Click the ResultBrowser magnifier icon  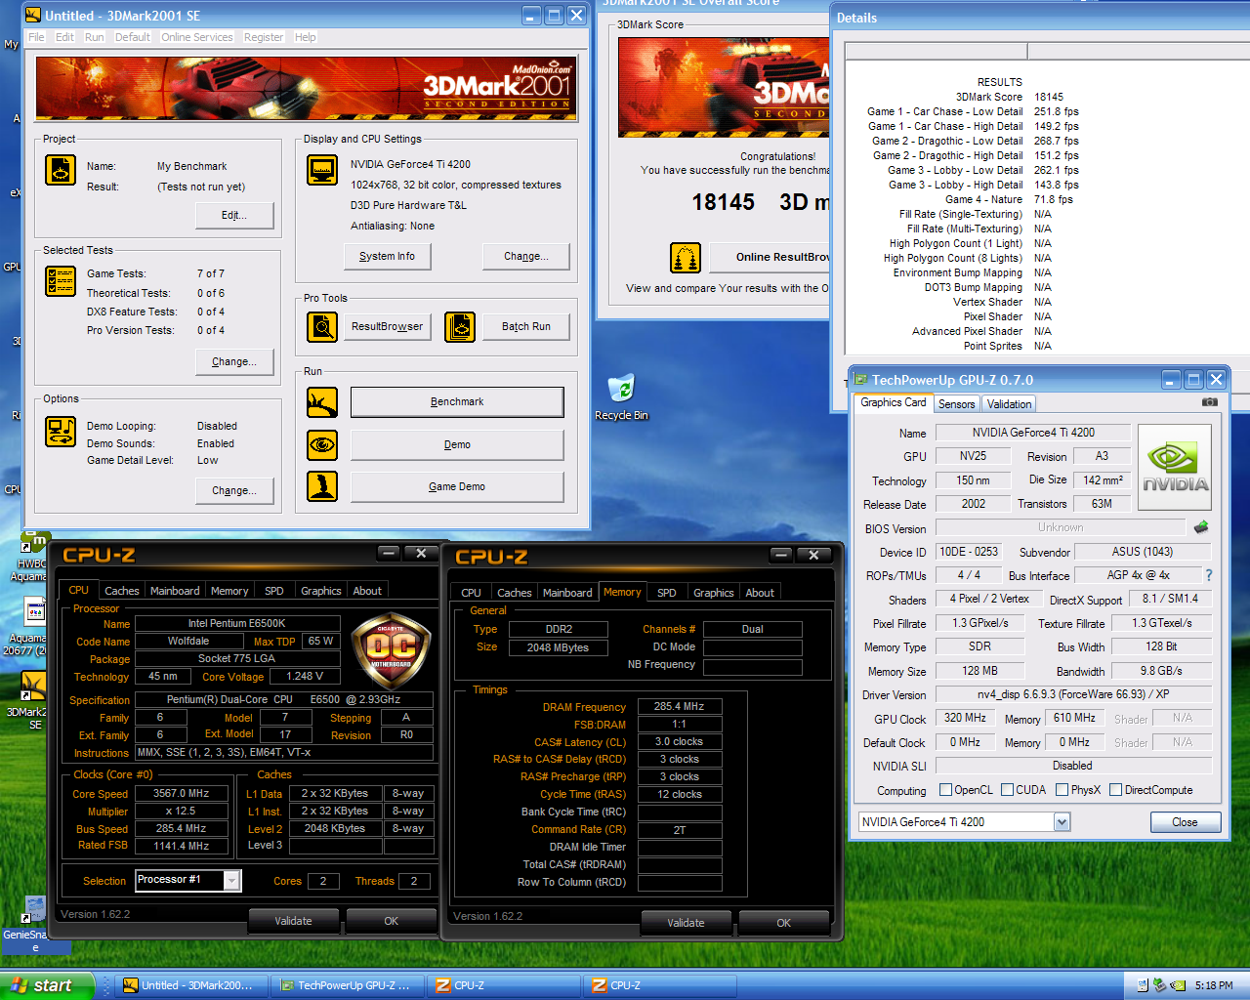click(322, 326)
